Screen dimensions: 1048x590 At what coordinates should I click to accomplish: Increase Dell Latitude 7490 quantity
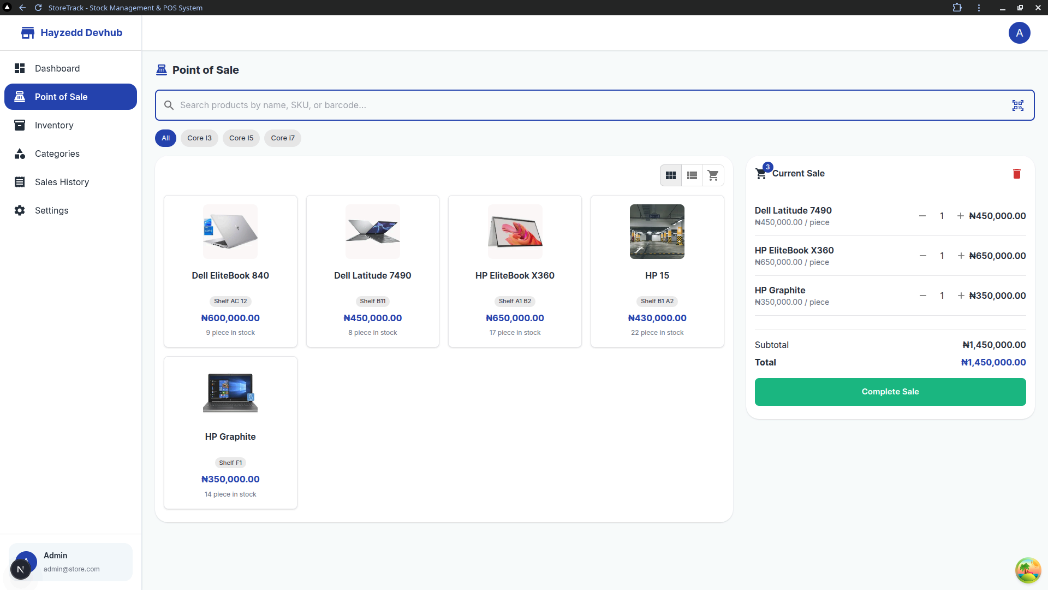click(961, 216)
